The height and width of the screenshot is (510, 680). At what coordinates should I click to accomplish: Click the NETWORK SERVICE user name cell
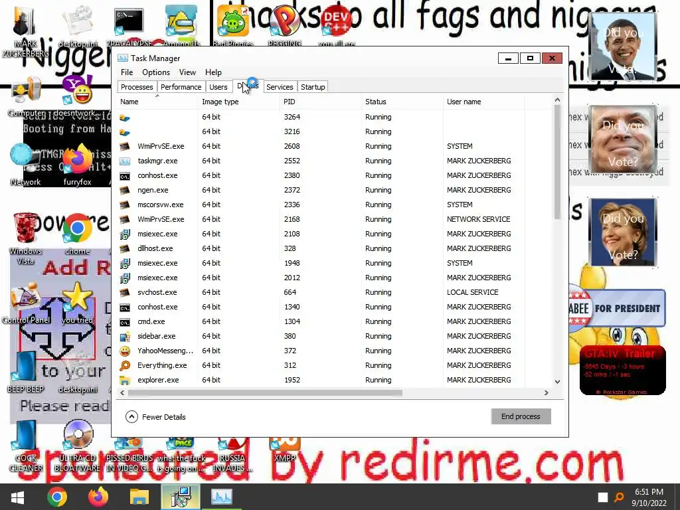pyautogui.click(x=478, y=219)
